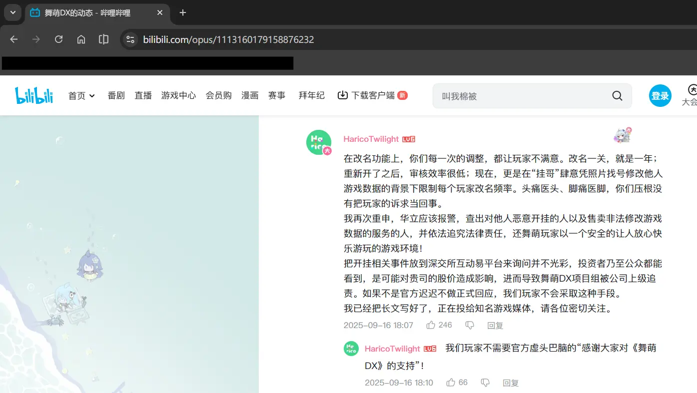
Task: Open the 首页 dropdown menu
Action: coord(81,95)
